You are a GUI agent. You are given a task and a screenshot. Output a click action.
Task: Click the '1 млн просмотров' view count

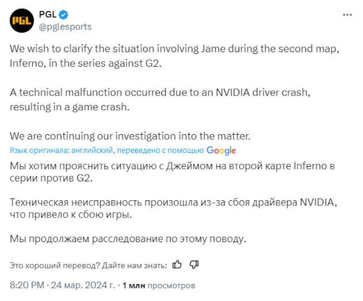pyautogui.click(x=159, y=286)
